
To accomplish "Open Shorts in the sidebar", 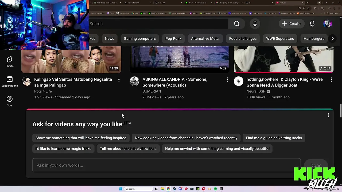I will [10, 62].
